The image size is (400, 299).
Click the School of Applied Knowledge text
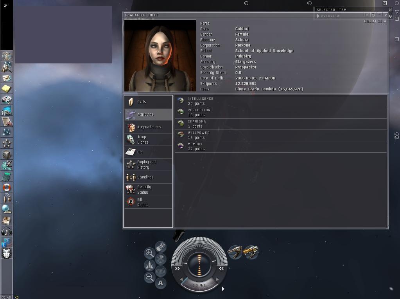tap(264, 50)
